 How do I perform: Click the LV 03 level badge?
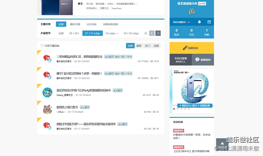point(202,4)
